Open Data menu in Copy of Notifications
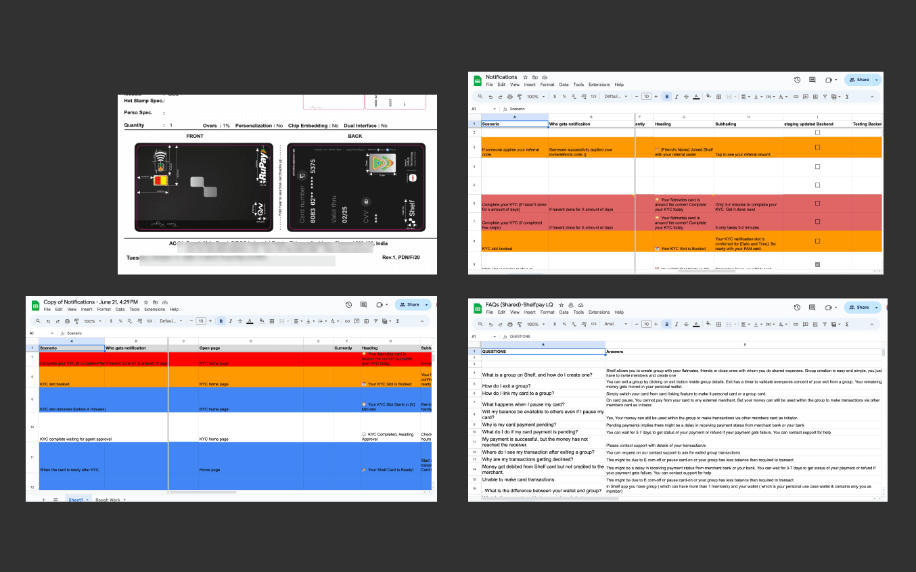The image size is (916, 572). coord(120,310)
